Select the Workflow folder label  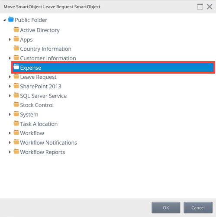[x=32, y=133]
